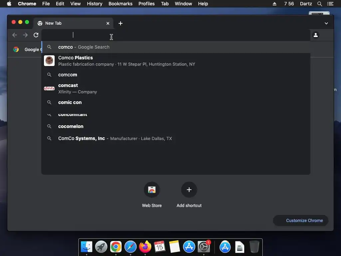
Task: Pick the 'comcom' search suggestion
Action: 176,75
